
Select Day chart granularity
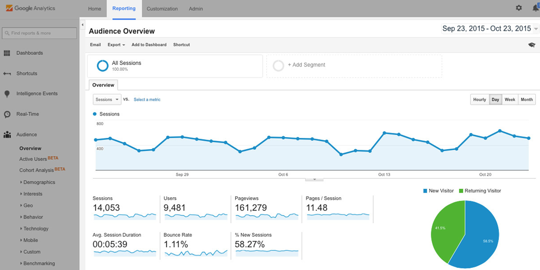495,100
